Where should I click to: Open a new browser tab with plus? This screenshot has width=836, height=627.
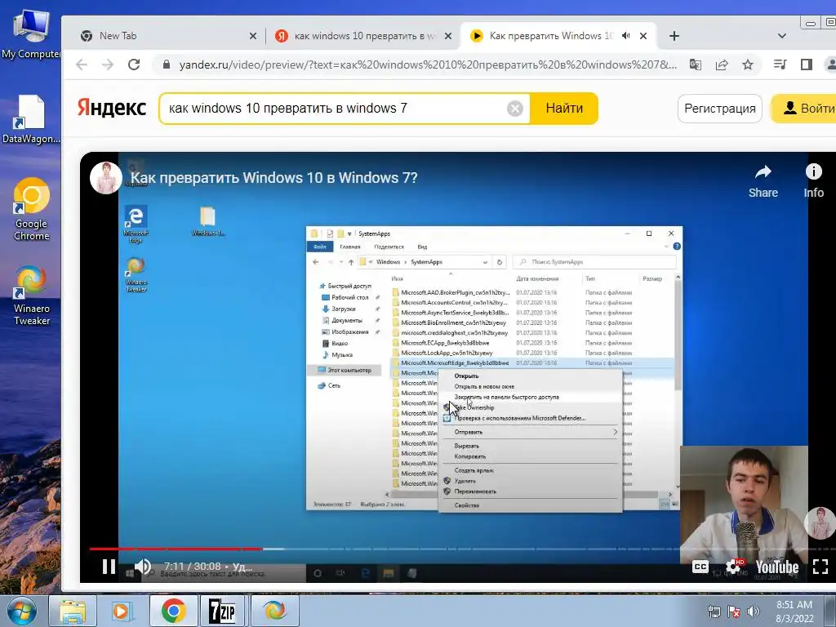point(674,36)
